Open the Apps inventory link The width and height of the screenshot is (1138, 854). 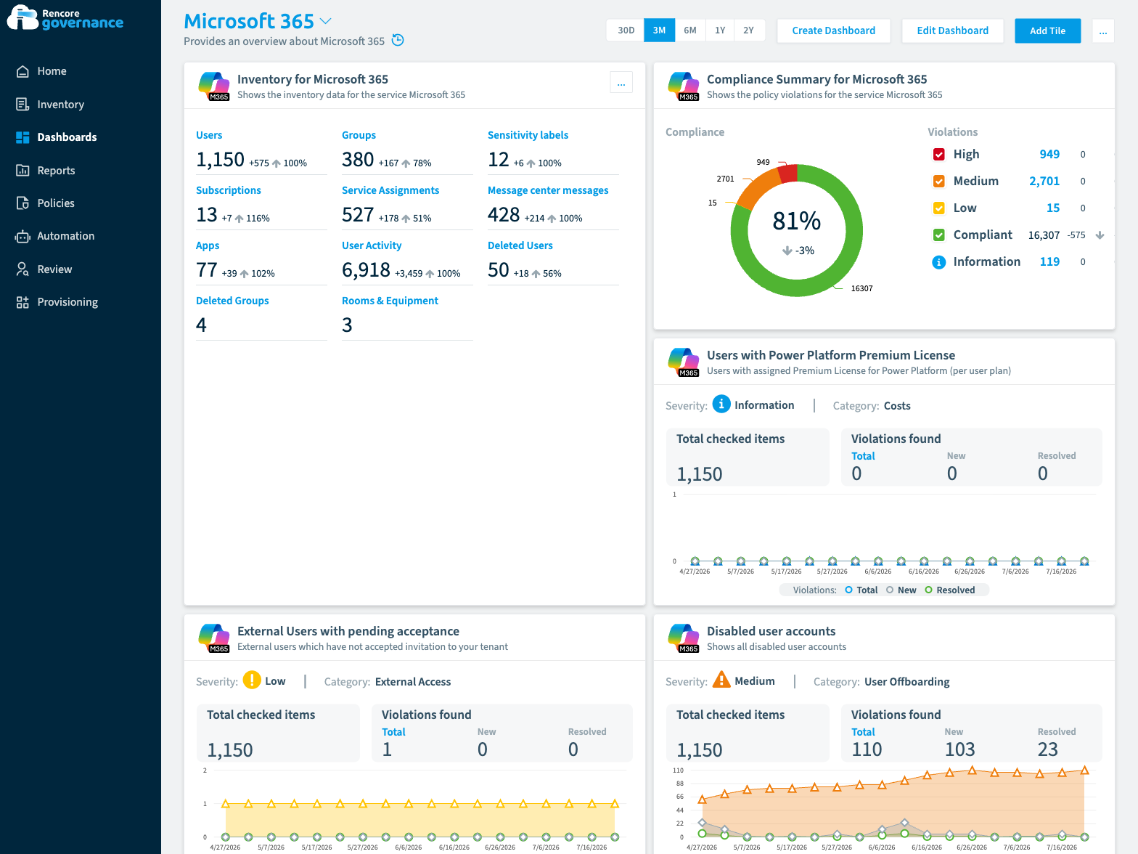click(x=208, y=245)
